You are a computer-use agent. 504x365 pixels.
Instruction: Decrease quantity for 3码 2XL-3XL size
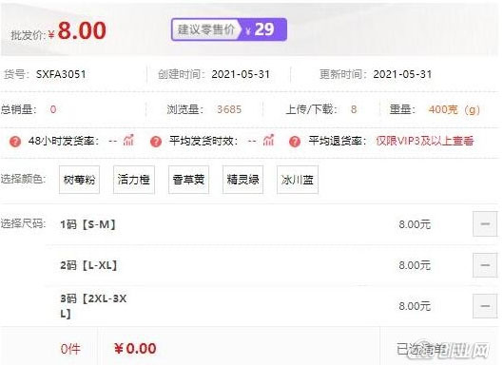click(x=485, y=306)
